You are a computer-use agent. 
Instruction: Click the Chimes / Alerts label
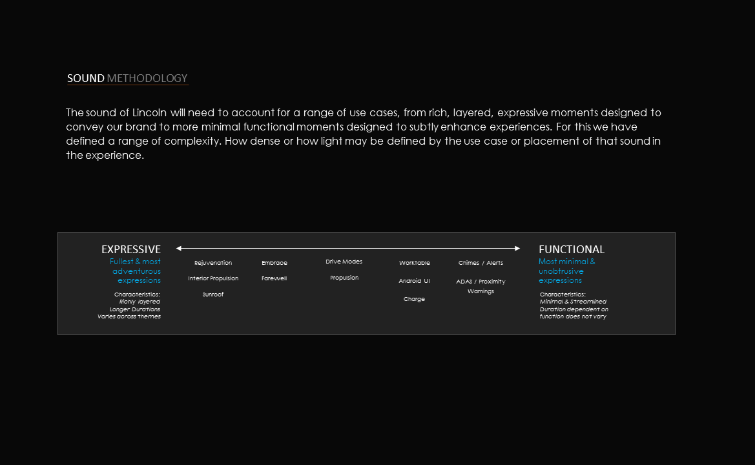(x=481, y=263)
